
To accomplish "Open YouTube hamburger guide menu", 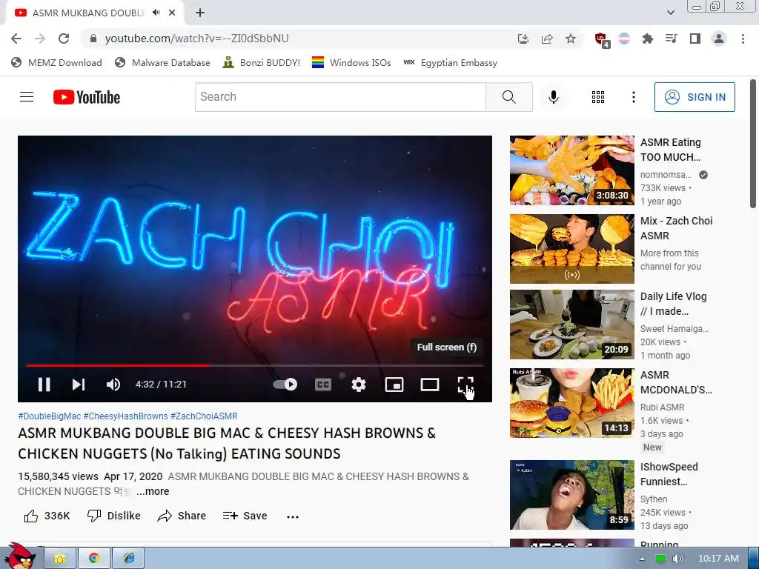I will click(27, 97).
